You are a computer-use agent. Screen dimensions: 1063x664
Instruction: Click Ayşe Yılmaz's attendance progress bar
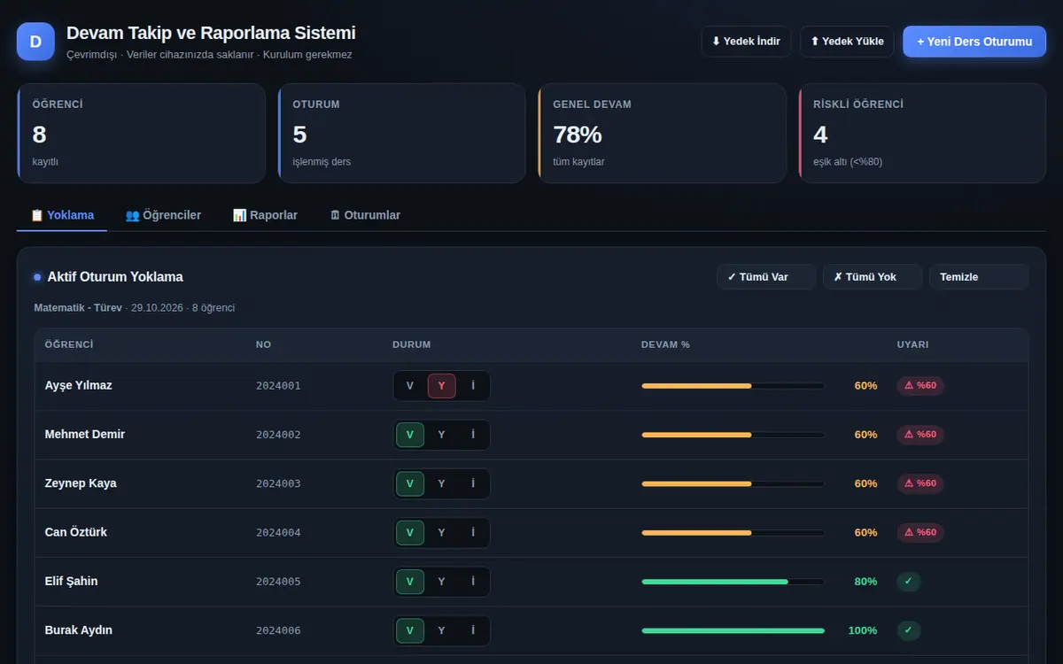733,386
